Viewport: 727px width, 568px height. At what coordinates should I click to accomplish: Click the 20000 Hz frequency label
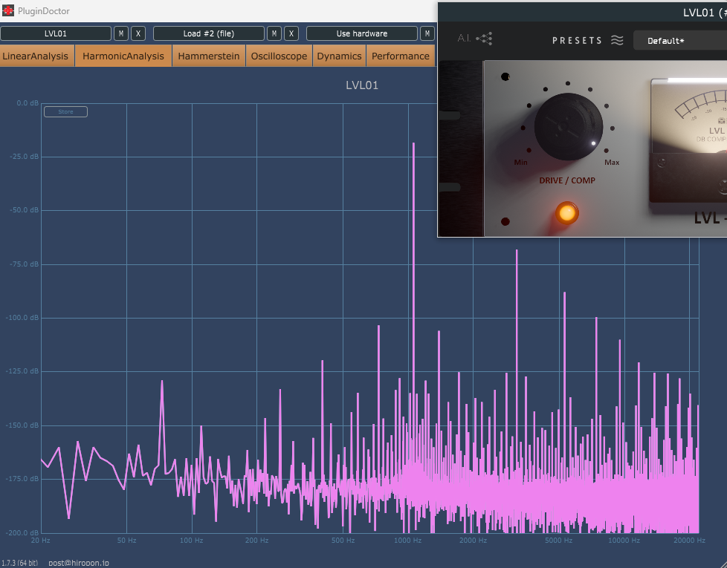(689, 541)
